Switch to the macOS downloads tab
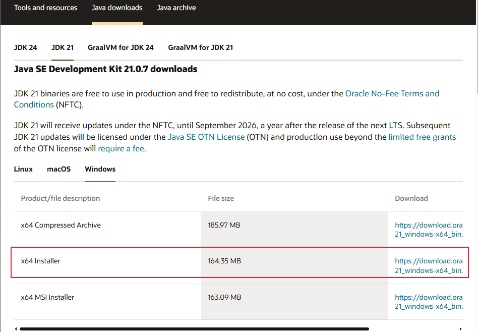The width and height of the screenshot is (478, 332). [59, 169]
